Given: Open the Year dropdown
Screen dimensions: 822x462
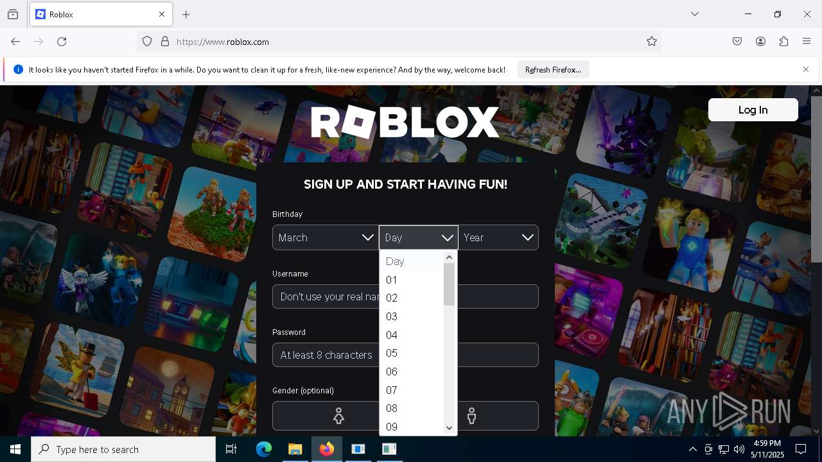Looking at the screenshot, I should pos(498,237).
